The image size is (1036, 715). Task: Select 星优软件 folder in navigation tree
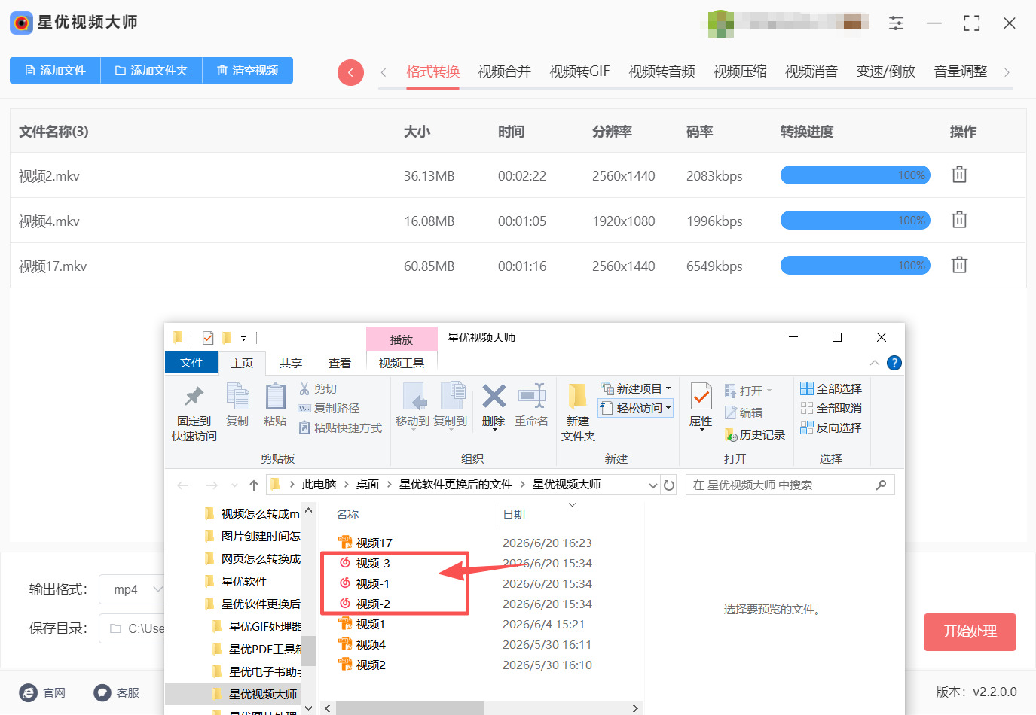point(244,581)
